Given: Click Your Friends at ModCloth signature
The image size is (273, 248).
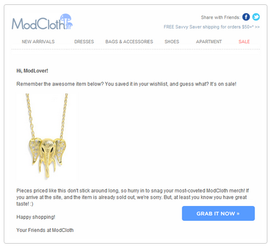Looking at the screenshot, I should [x=45, y=230].
